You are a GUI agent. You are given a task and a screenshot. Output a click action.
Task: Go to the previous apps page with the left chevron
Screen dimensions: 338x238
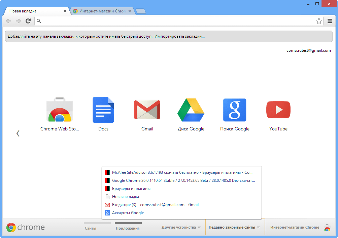tap(18, 133)
